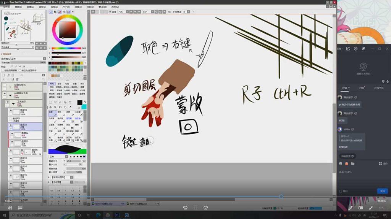Expand the brush shape preset section
This screenshot has height=219, width=391.
pyautogui.click(x=49, y=177)
